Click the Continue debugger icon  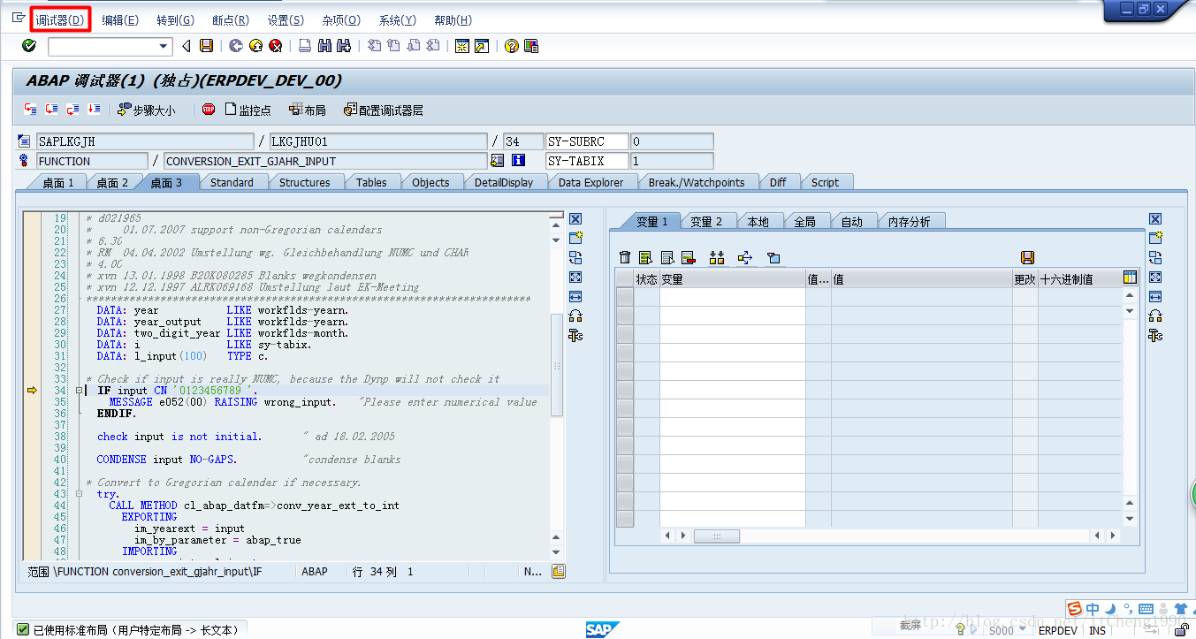click(x=94, y=110)
